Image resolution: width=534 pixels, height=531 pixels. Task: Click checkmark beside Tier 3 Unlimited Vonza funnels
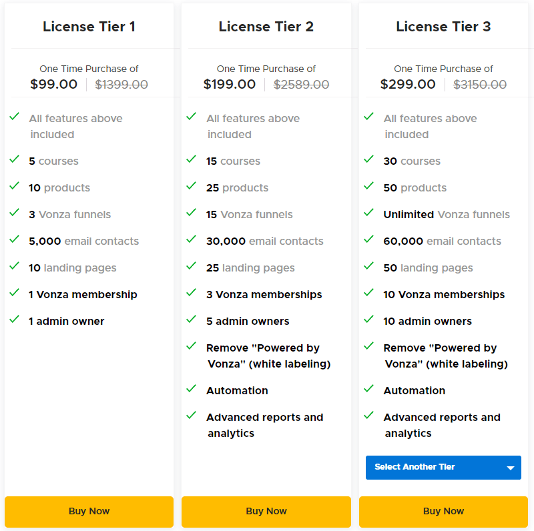368,213
